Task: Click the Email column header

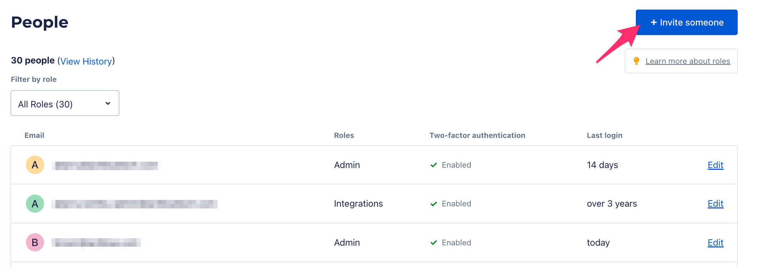Action: [x=34, y=135]
